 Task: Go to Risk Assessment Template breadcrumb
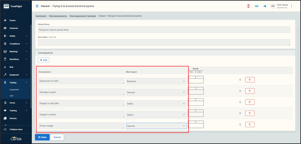tap(83, 16)
